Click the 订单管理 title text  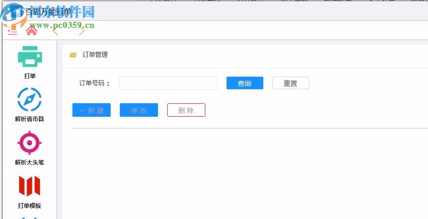pos(95,55)
